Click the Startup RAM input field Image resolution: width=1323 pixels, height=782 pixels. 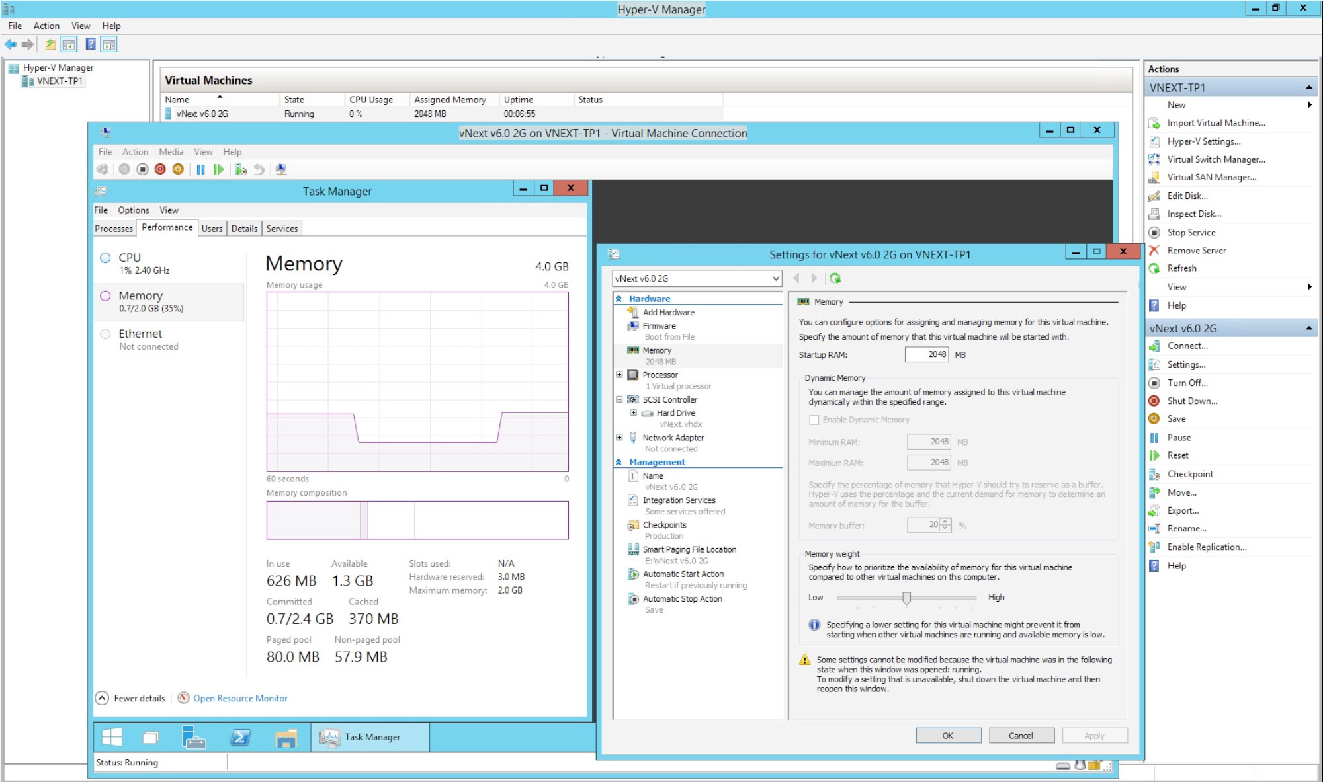pyautogui.click(x=927, y=354)
